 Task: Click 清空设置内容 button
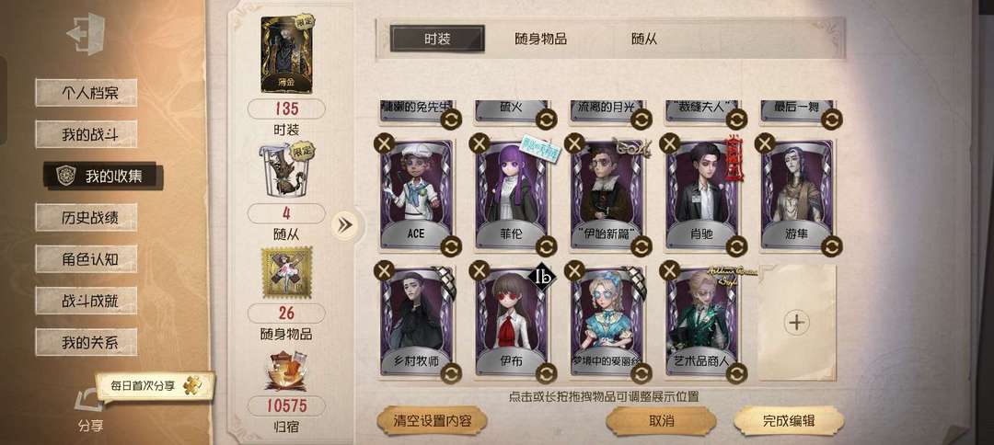[432, 421]
